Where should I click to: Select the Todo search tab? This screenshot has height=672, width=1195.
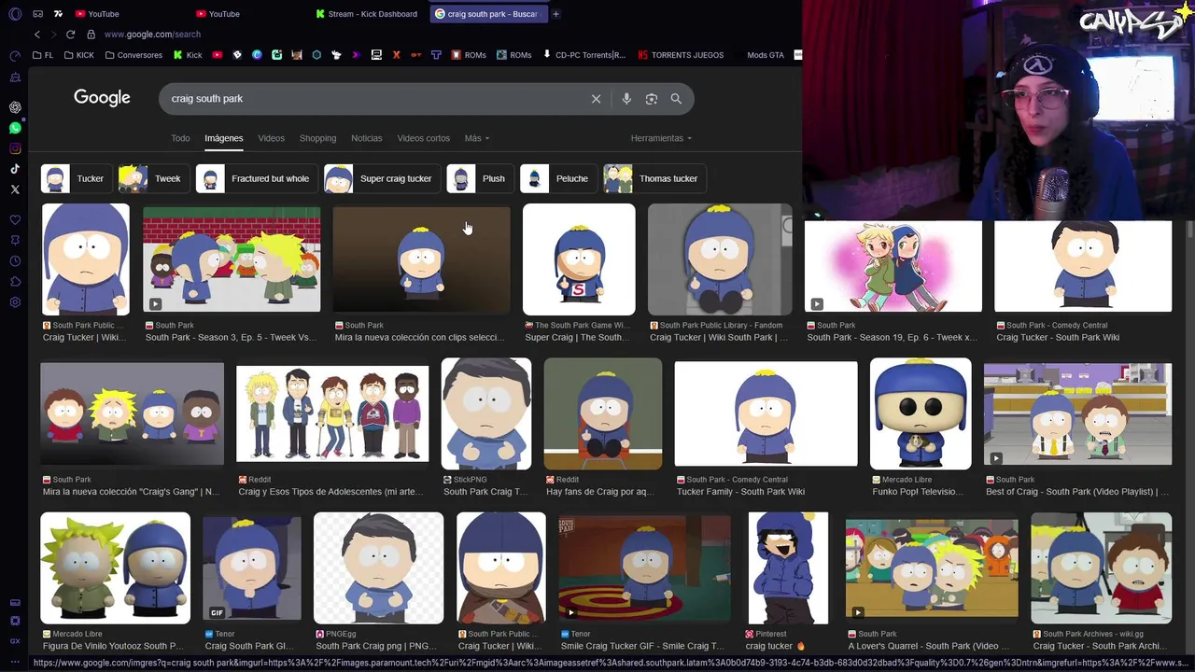[180, 138]
